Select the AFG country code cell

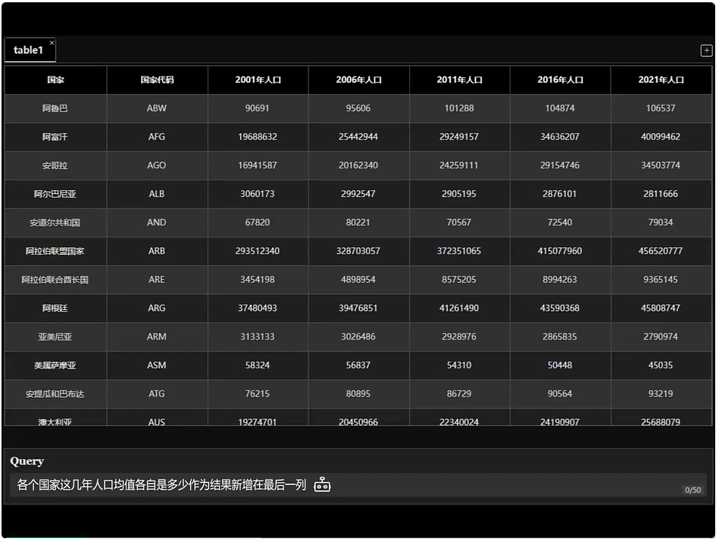[x=157, y=137]
